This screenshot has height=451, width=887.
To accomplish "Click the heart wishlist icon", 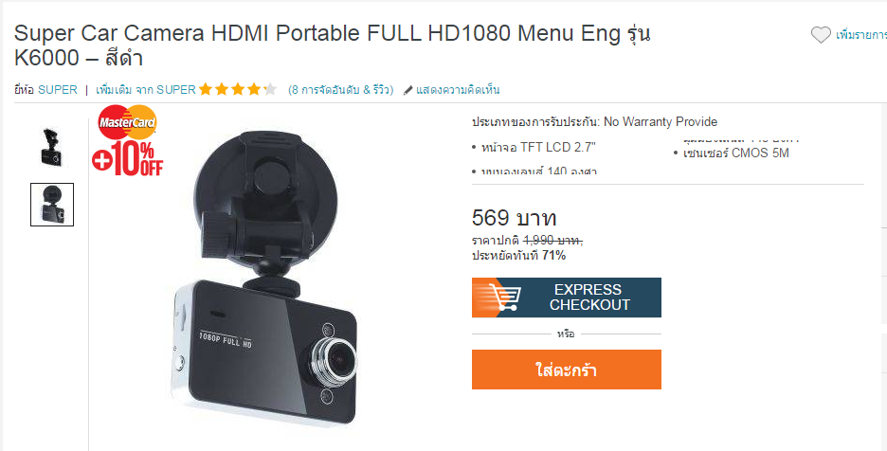I will pyautogui.click(x=821, y=35).
